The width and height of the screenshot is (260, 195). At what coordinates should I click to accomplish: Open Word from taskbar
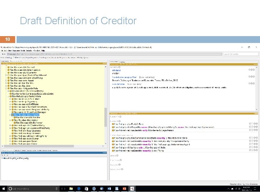pyautogui.click(x=109, y=189)
